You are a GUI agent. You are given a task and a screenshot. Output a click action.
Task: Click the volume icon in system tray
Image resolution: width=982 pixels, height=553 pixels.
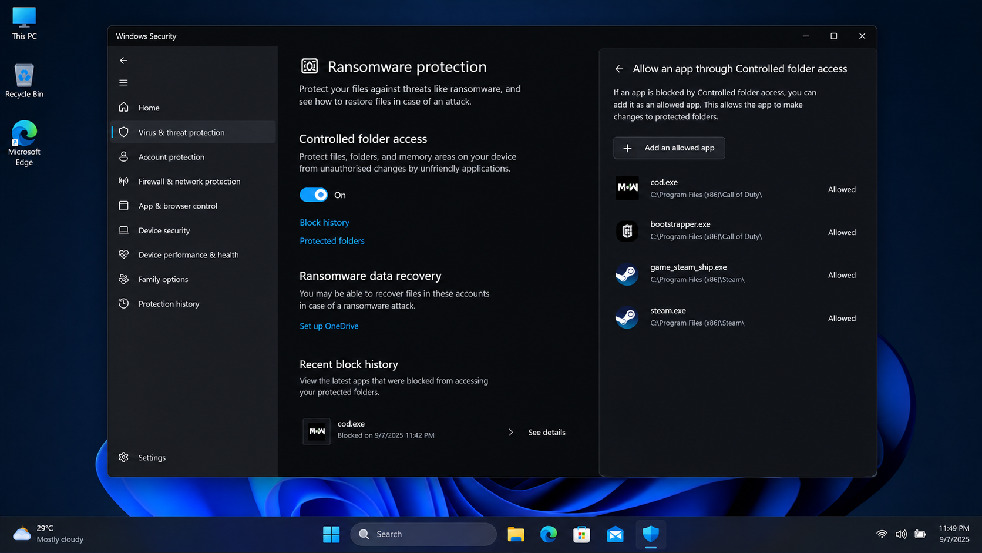pyautogui.click(x=901, y=534)
